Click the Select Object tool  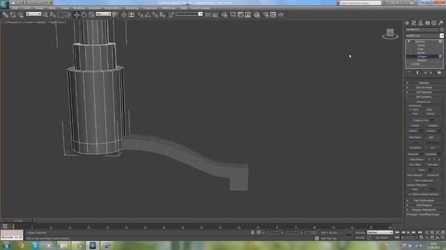click(x=45, y=15)
